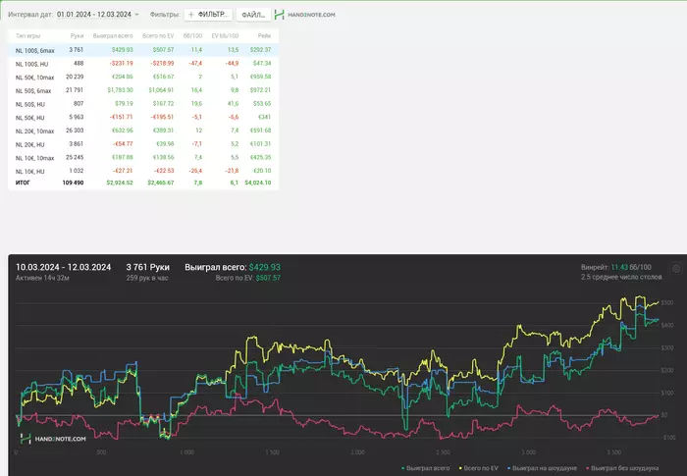
Task: Open the ФАЙЛ button menu
Action: click(253, 16)
